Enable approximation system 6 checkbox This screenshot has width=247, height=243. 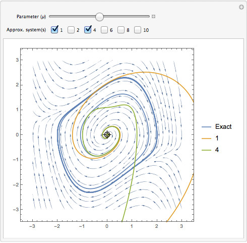(104, 30)
